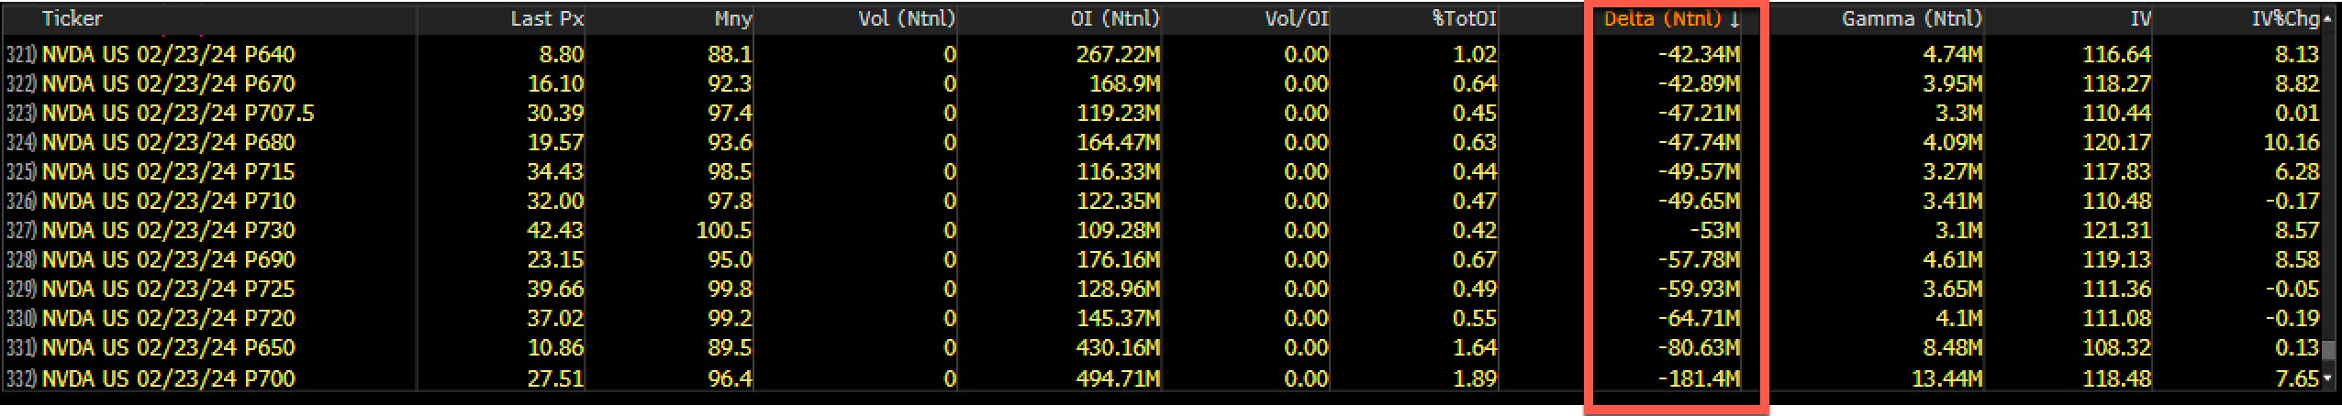This screenshot has width=2342, height=416.
Task: Click Gamma value 4.74M
Action: click(x=1952, y=54)
